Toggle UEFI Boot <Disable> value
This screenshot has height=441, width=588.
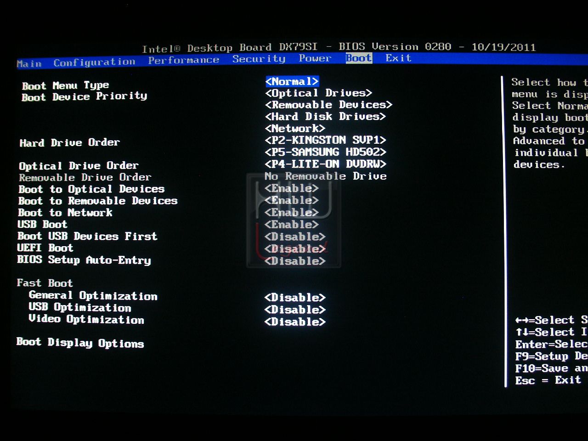[x=295, y=249]
